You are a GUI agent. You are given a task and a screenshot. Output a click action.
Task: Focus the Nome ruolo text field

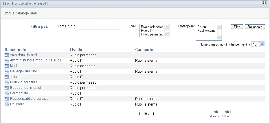coord(100,27)
